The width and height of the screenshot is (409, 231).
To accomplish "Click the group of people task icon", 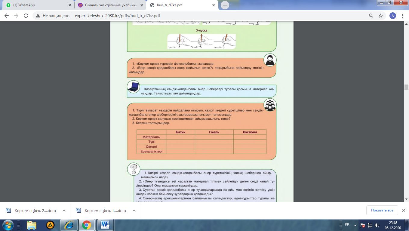I will (270, 105).
